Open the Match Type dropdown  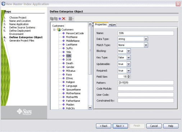pos(146,45)
